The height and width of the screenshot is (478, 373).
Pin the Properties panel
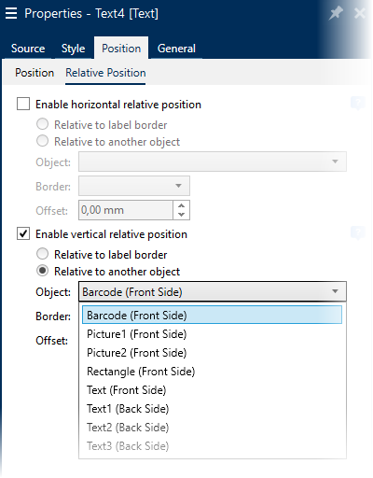pyautogui.click(x=336, y=13)
